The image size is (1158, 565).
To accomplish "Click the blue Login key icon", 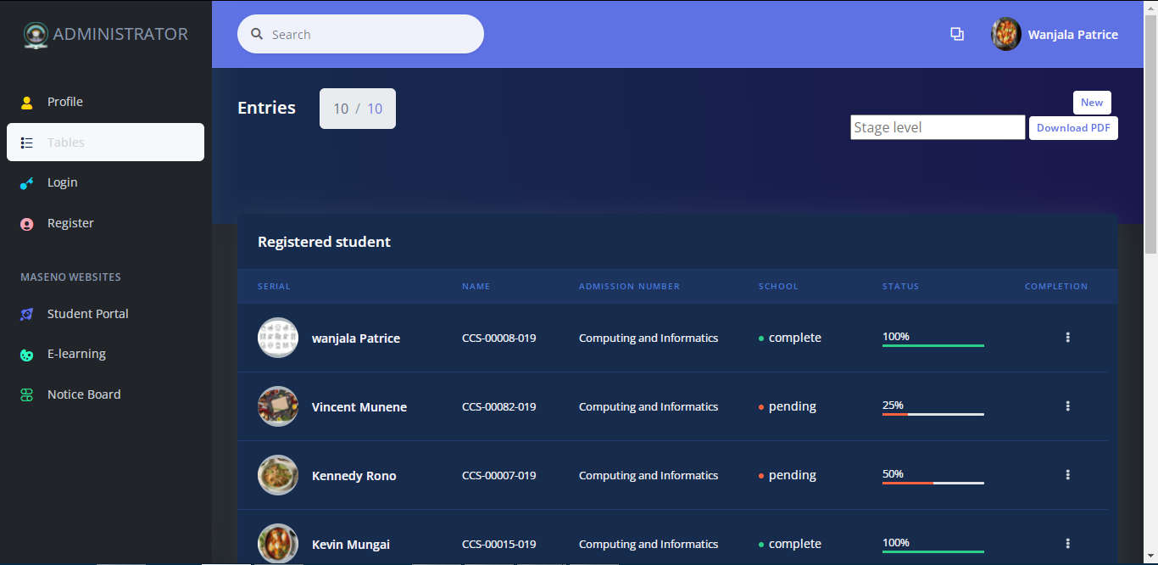I will 26,183.
